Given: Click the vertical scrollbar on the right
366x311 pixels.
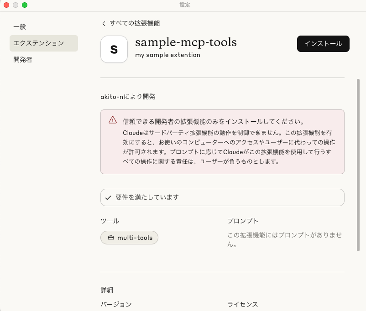Looking at the screenshot, I should (358, 165).
